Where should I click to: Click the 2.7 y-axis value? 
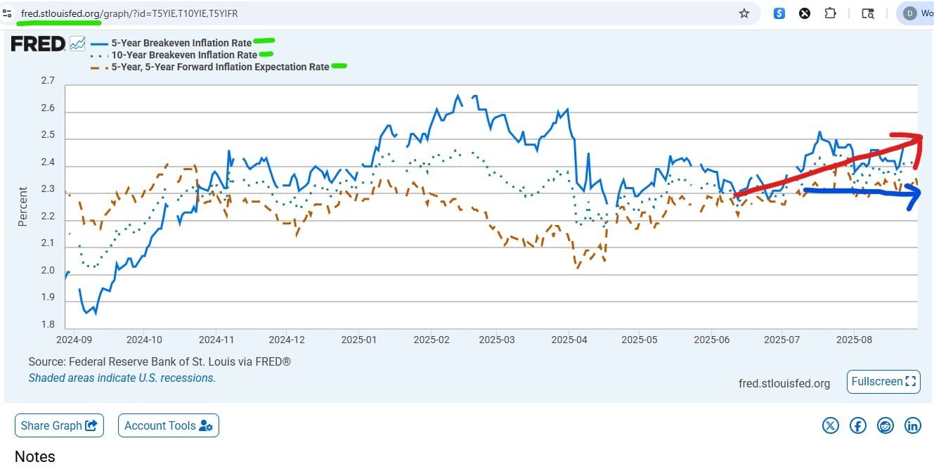[48, 81]
